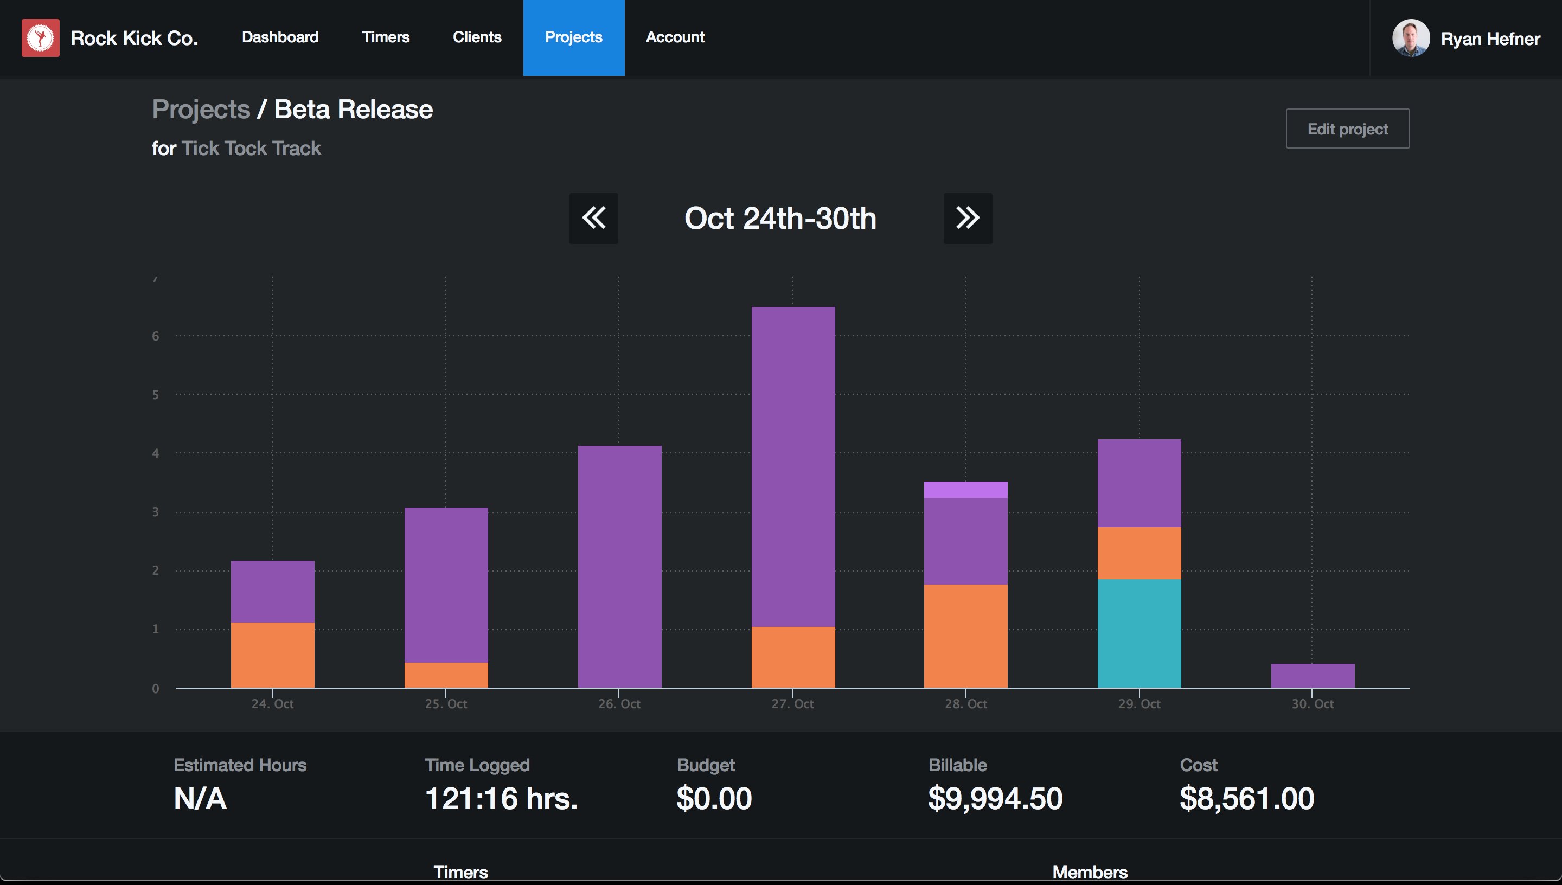Select the Projects tab
Image resolution: width=1562 pixels, height=885 pixels.
(573, 37)
